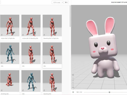The width and height of the screenshot is (127, 95).
Task: Click the highlighted Idle animation thumbnail
Action: (52, 53)
